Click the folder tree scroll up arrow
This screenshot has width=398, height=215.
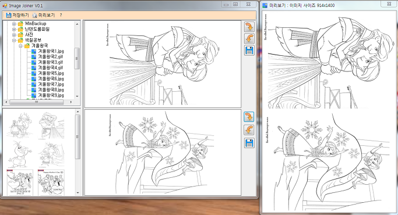point(77,24)
